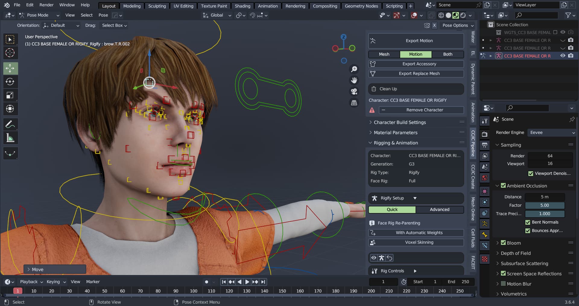Click Voxel Skinning button

pos(416,242)
